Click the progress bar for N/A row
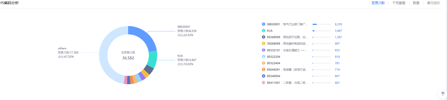The height and width of the screenshot is (100, 447). [x=322, y=31]
